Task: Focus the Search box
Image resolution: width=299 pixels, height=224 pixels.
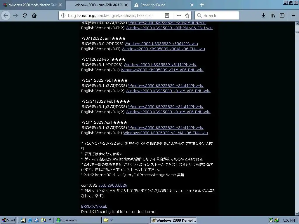Action: coord(217,15)
